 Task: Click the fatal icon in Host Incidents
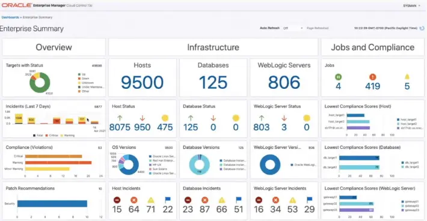click(x=117, y=200)
